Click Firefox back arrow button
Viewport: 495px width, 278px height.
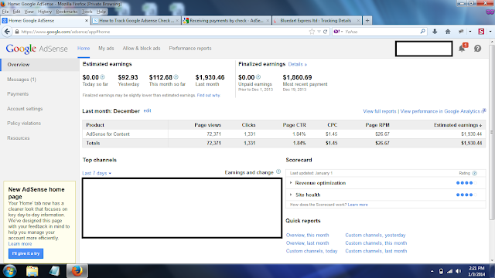7,32
